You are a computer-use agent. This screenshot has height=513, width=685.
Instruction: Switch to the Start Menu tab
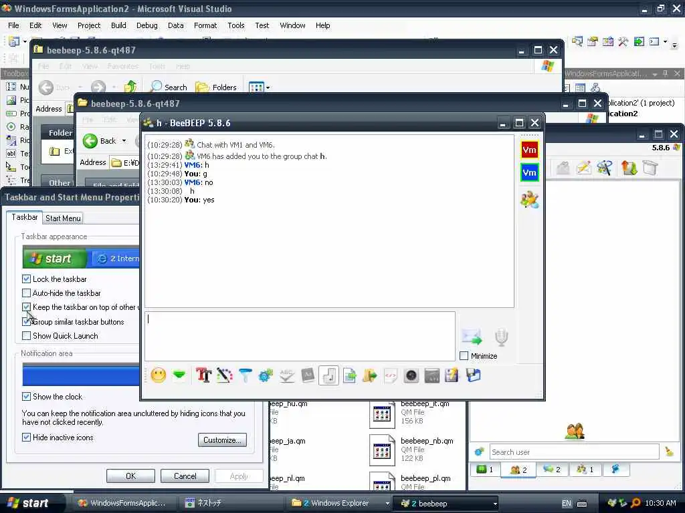pos(63,218)
